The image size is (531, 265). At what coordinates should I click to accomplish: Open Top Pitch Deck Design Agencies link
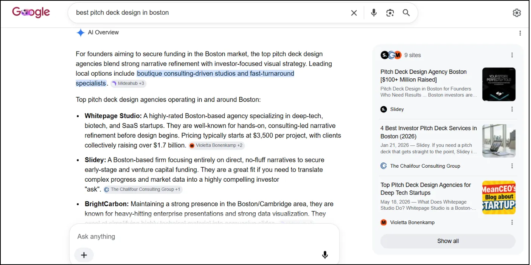click(x=425, y=189)
